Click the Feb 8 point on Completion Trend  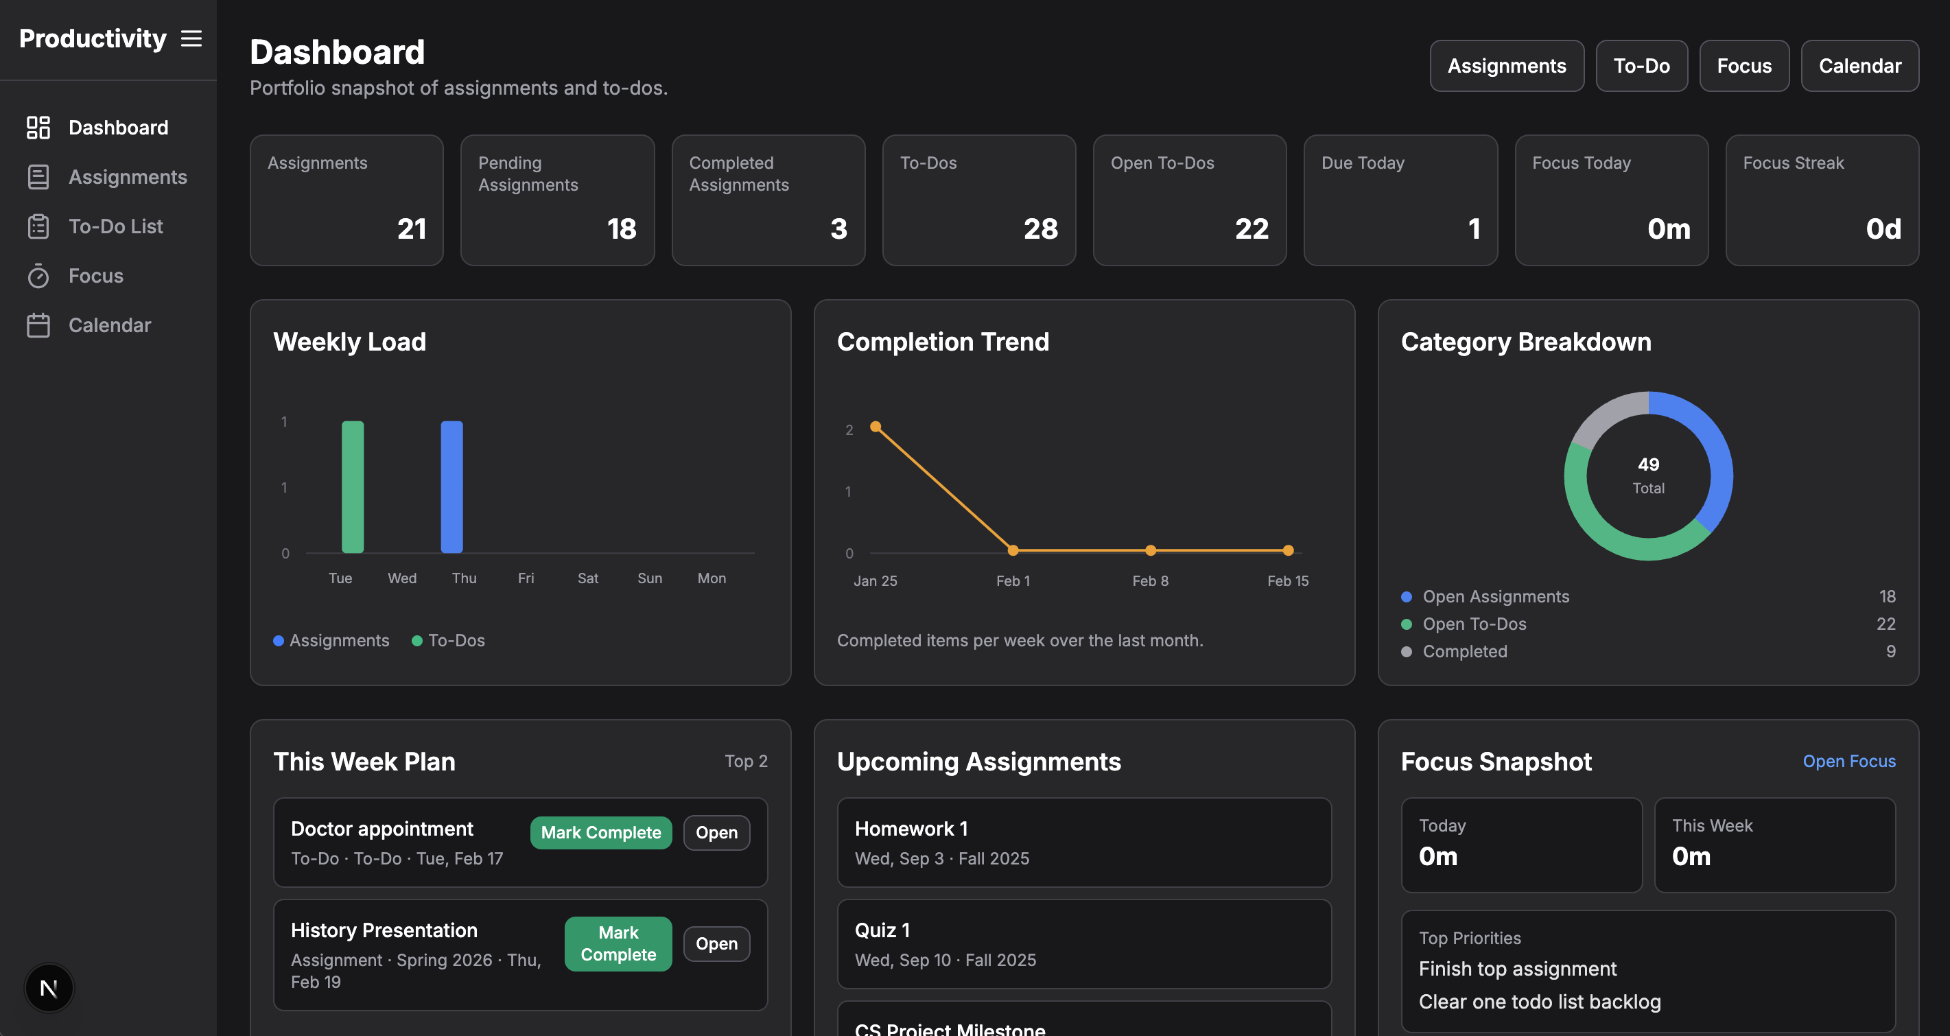(x=1151, y=550)
